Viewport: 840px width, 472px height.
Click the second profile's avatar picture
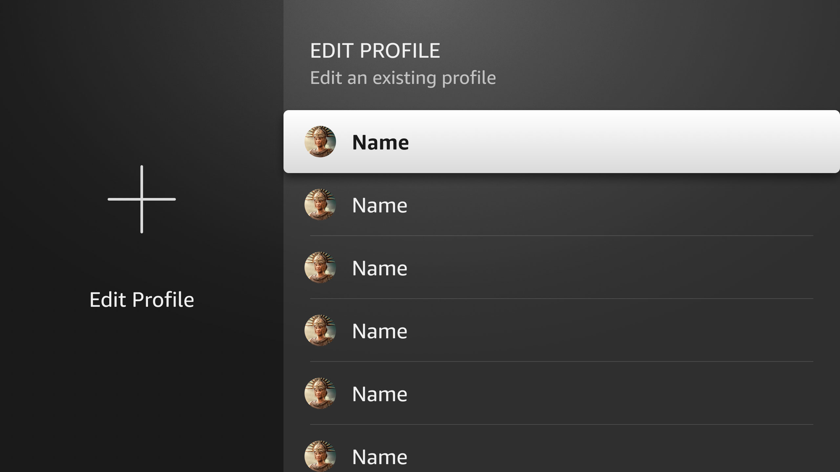coord(320,205)
